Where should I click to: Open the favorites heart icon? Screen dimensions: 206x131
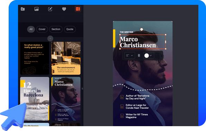pyautogui.click(x=64, y=9)
